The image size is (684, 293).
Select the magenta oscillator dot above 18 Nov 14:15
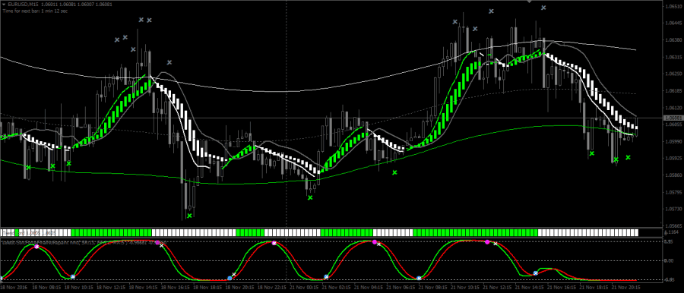(157, 242)
